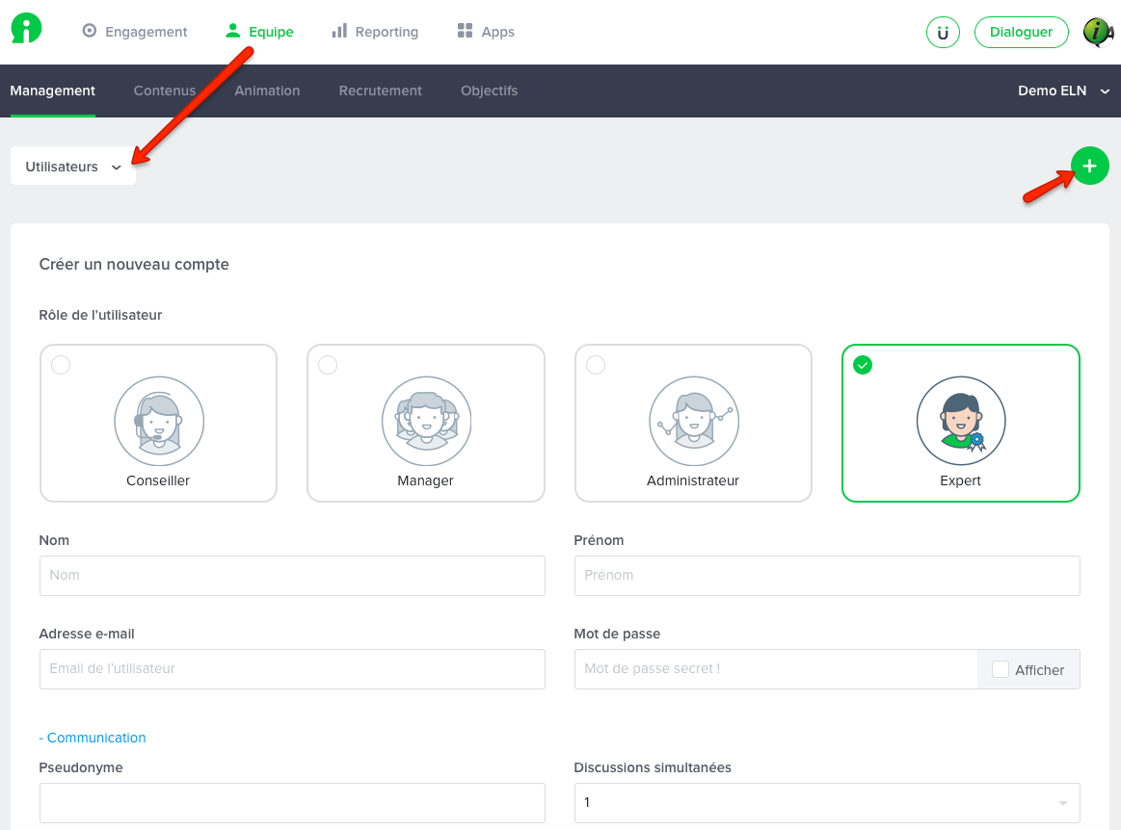The image size is (1121, 830).
Task: Tick the Afficher password checkbox
Action: [1001, 669]
